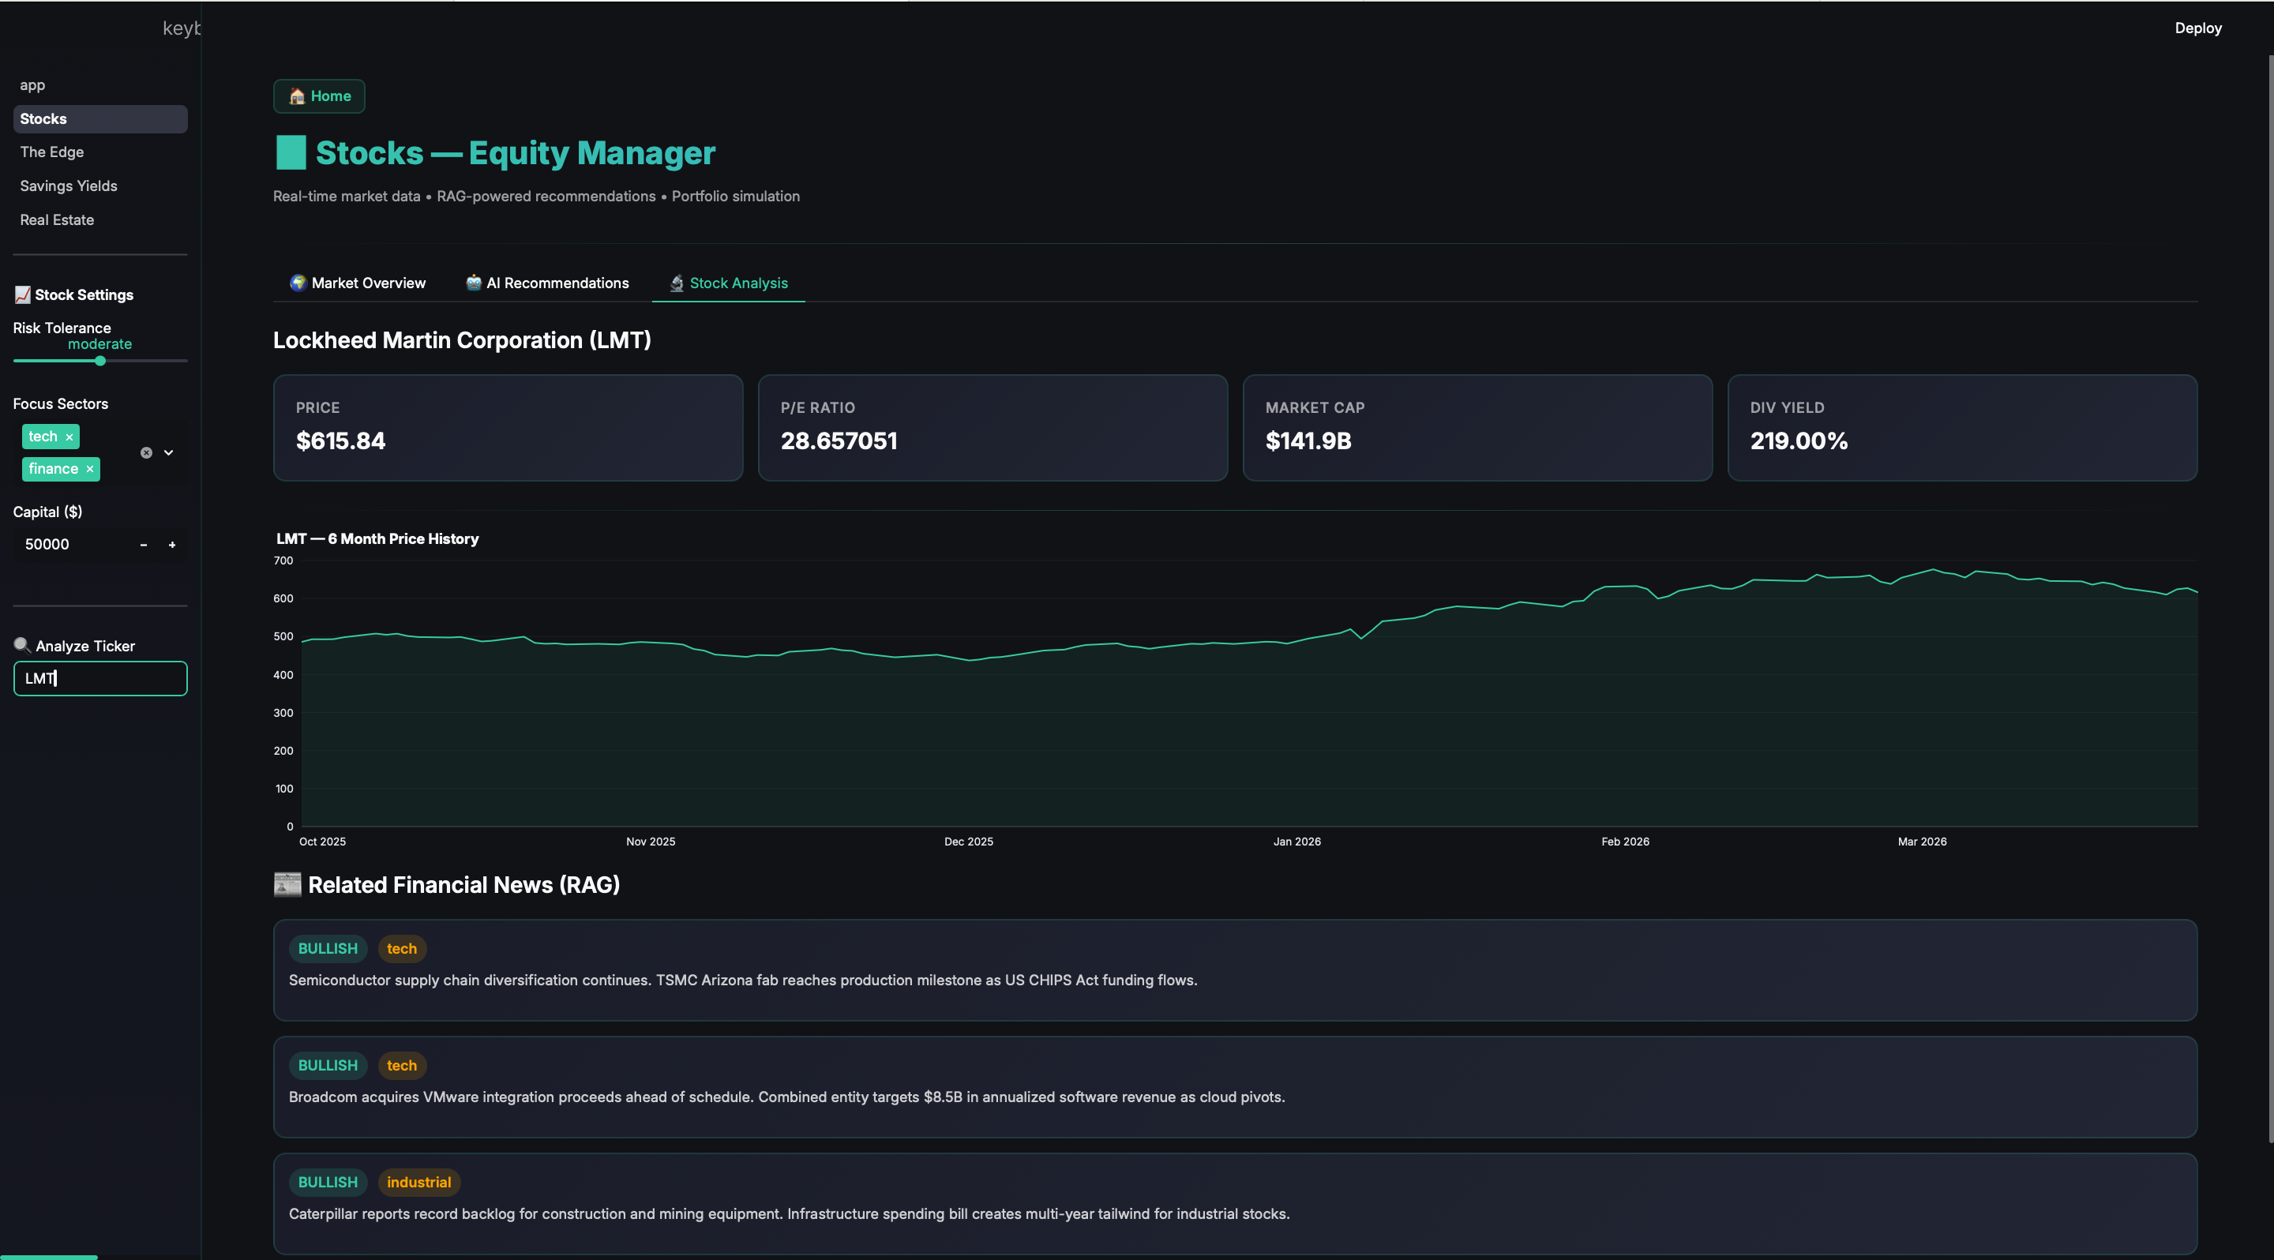Remove the finance sector tag

[89, 470]
